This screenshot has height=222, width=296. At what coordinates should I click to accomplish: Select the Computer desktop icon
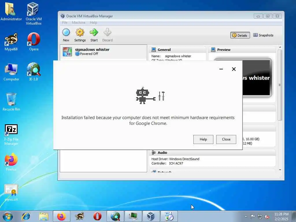pyautogui.click(x=11, y=72)
